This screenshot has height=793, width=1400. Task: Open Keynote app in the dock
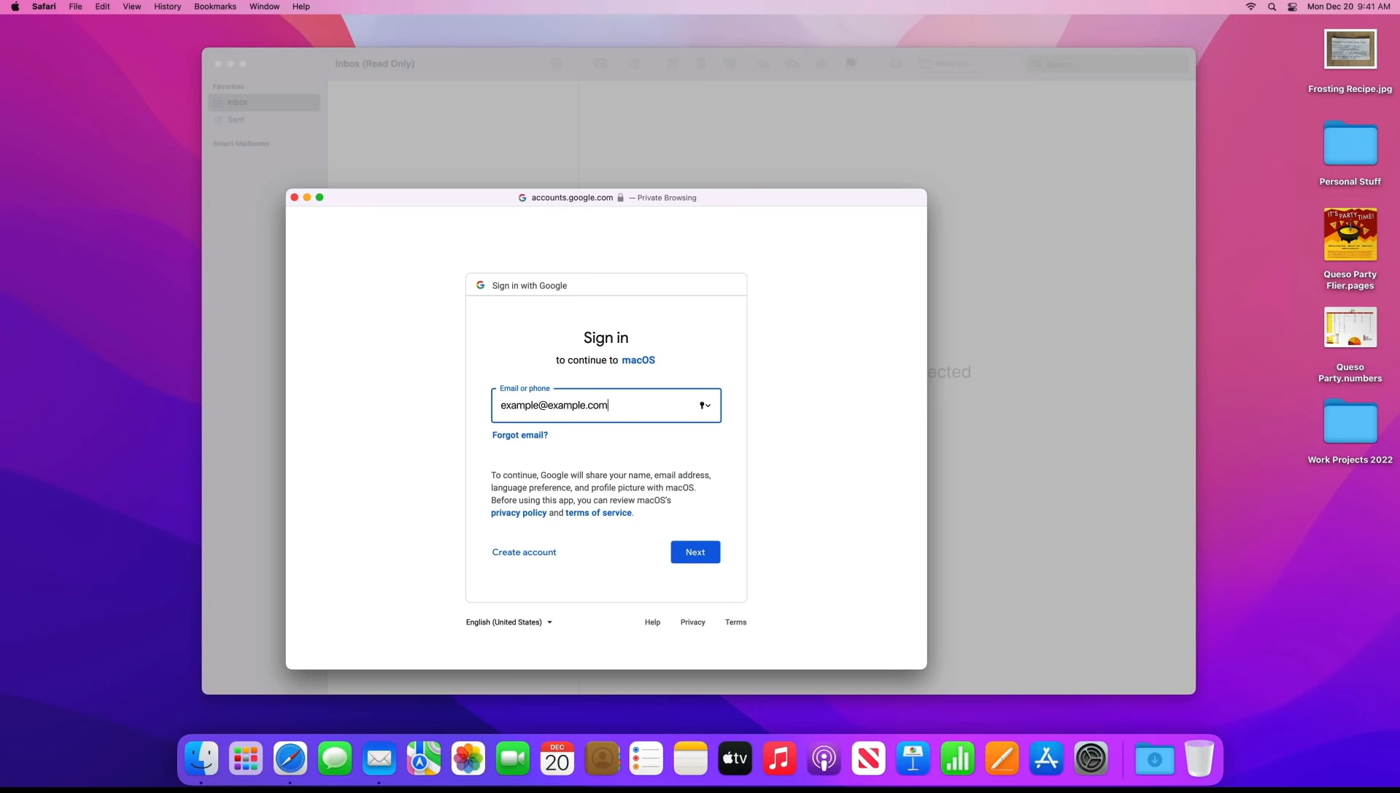(x=913, y=759)
